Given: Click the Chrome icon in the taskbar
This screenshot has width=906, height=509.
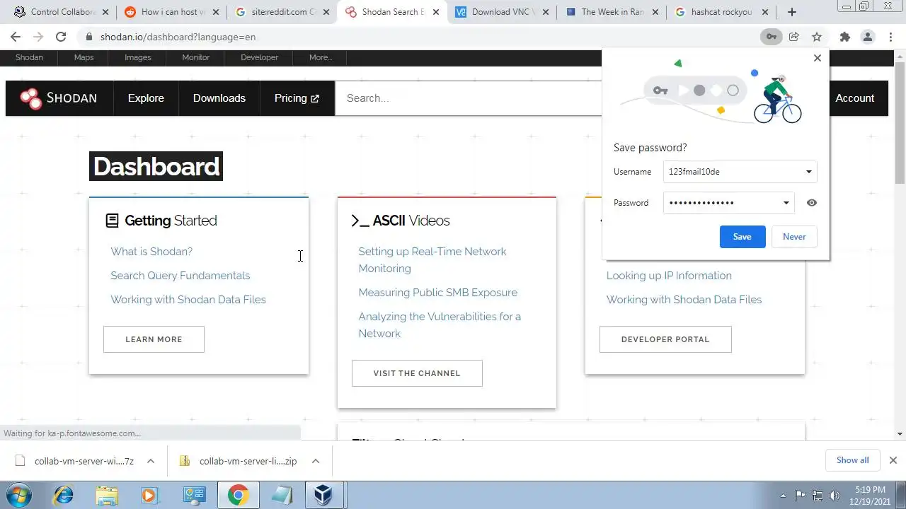Looking at the screenshot, I should tap(238, 495).
